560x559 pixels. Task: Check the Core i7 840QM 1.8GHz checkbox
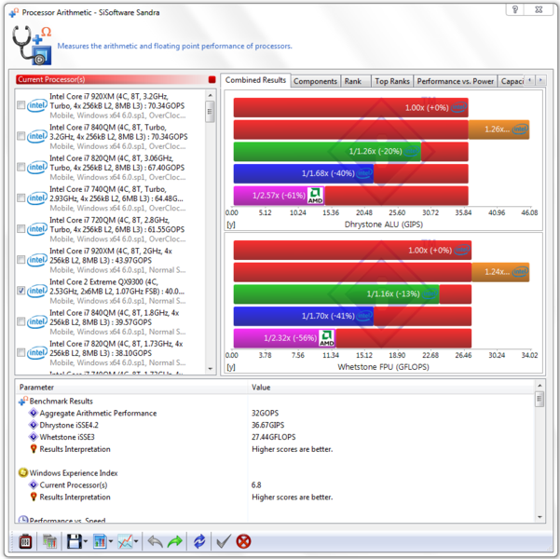[21, 321]
